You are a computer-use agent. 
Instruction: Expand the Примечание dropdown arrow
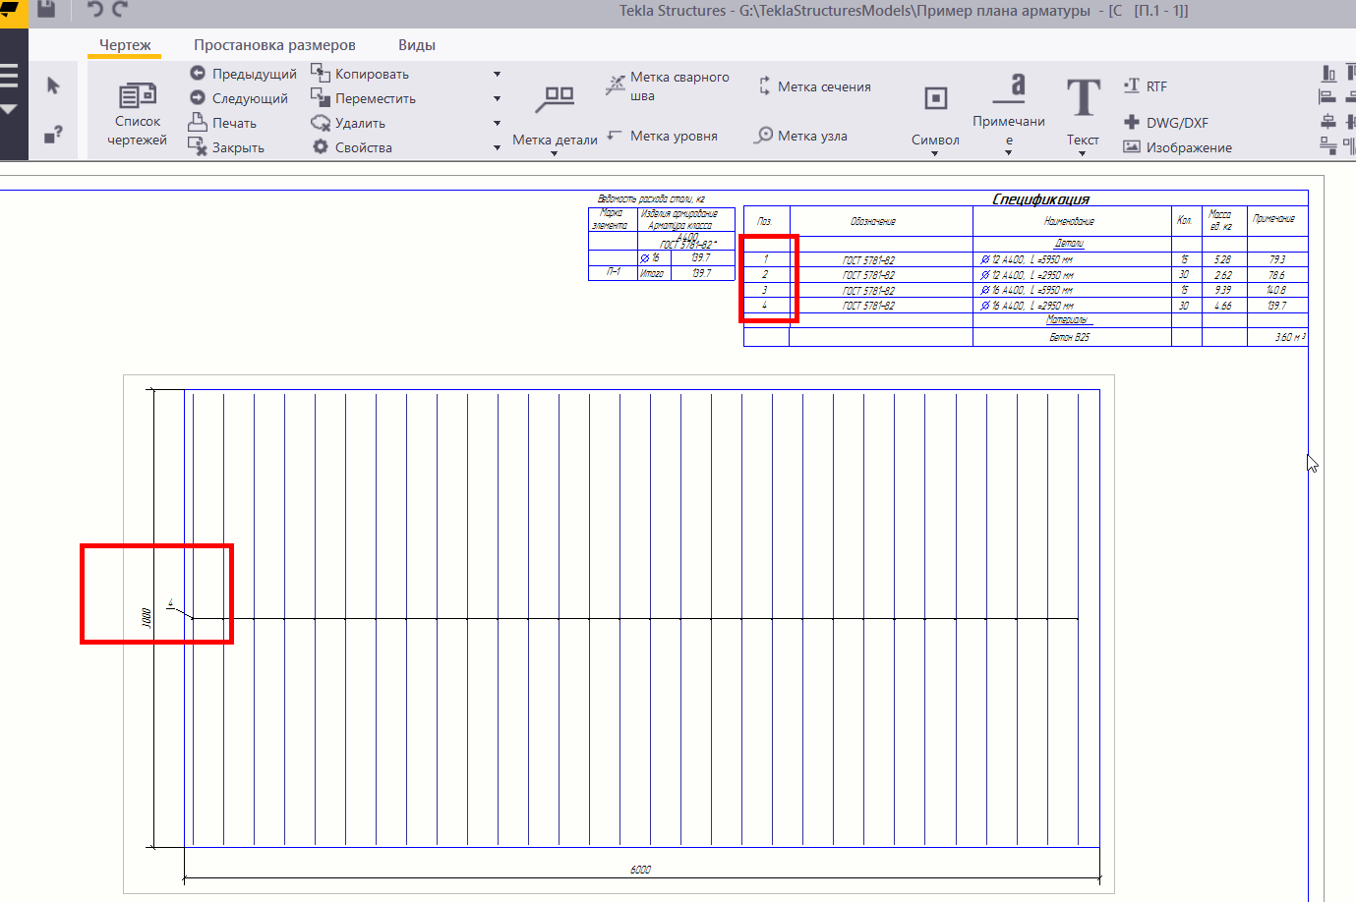1009,154
